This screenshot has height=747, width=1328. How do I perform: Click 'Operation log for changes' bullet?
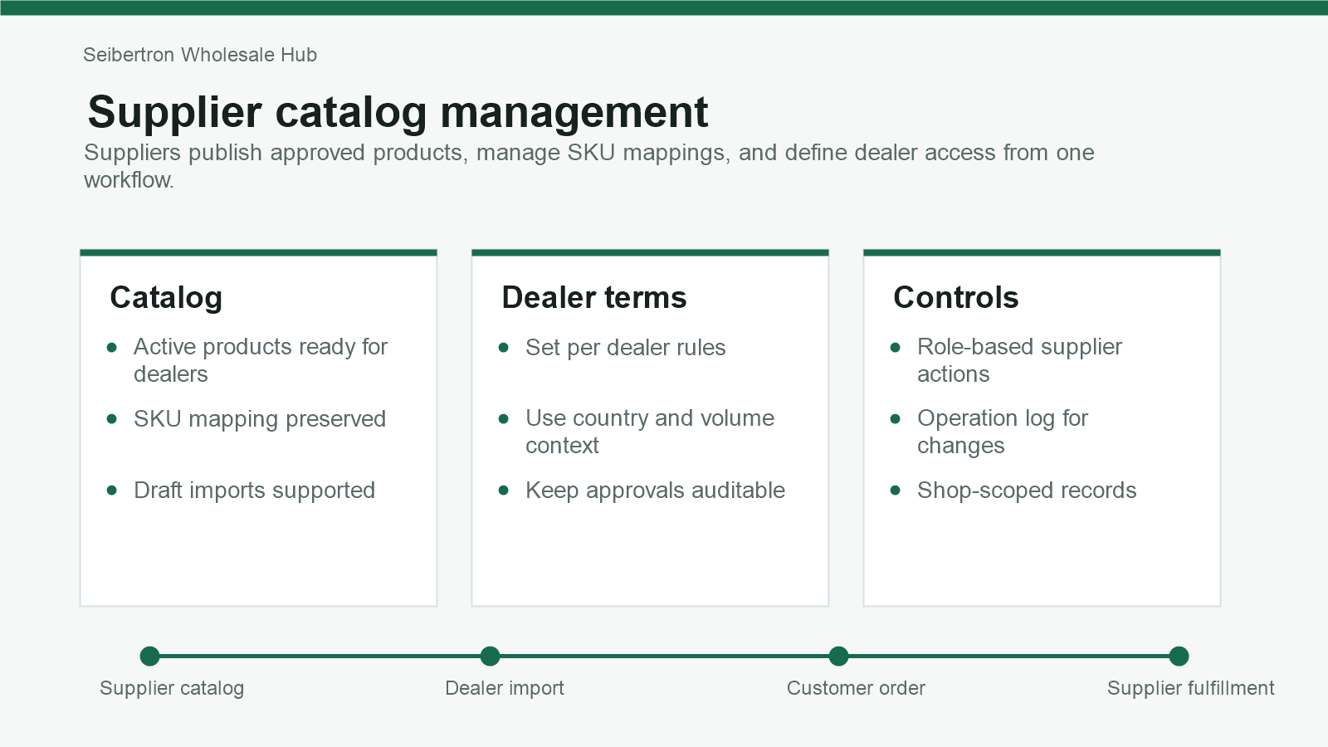(x=1003, y=432)
